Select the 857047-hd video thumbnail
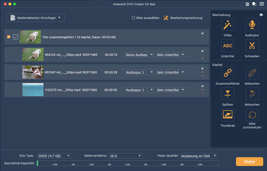 tap(33, 72)
